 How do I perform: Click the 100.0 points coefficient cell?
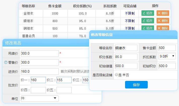point(82,14)
